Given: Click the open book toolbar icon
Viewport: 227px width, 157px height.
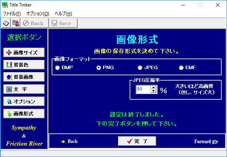Looking at the screenshot, I should coord(6,23).
